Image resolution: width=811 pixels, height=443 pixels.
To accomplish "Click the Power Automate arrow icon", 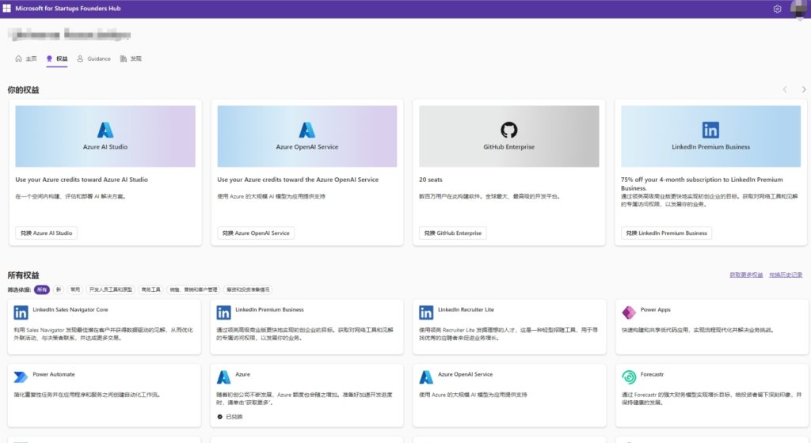I will pos(21,377).
